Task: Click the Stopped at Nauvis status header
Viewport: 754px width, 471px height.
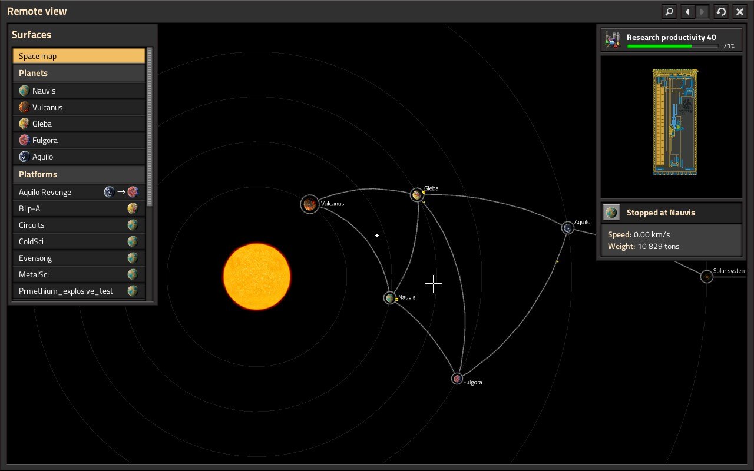Action: click(x=672, y=213)
